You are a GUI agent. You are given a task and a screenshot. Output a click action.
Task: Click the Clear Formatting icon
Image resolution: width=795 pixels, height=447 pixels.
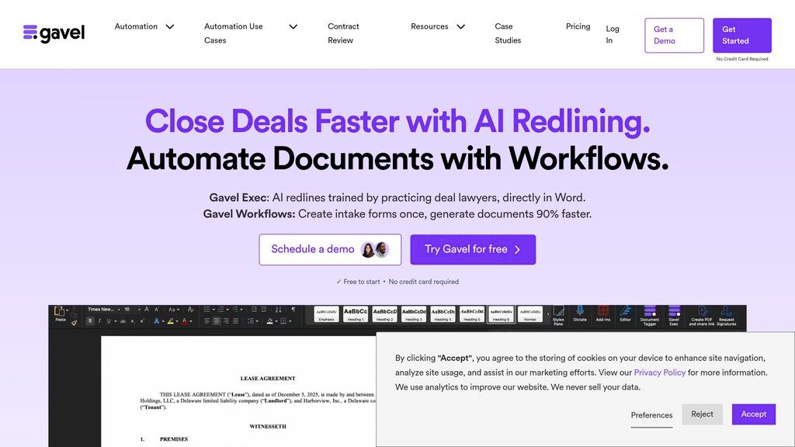[191, 310]
